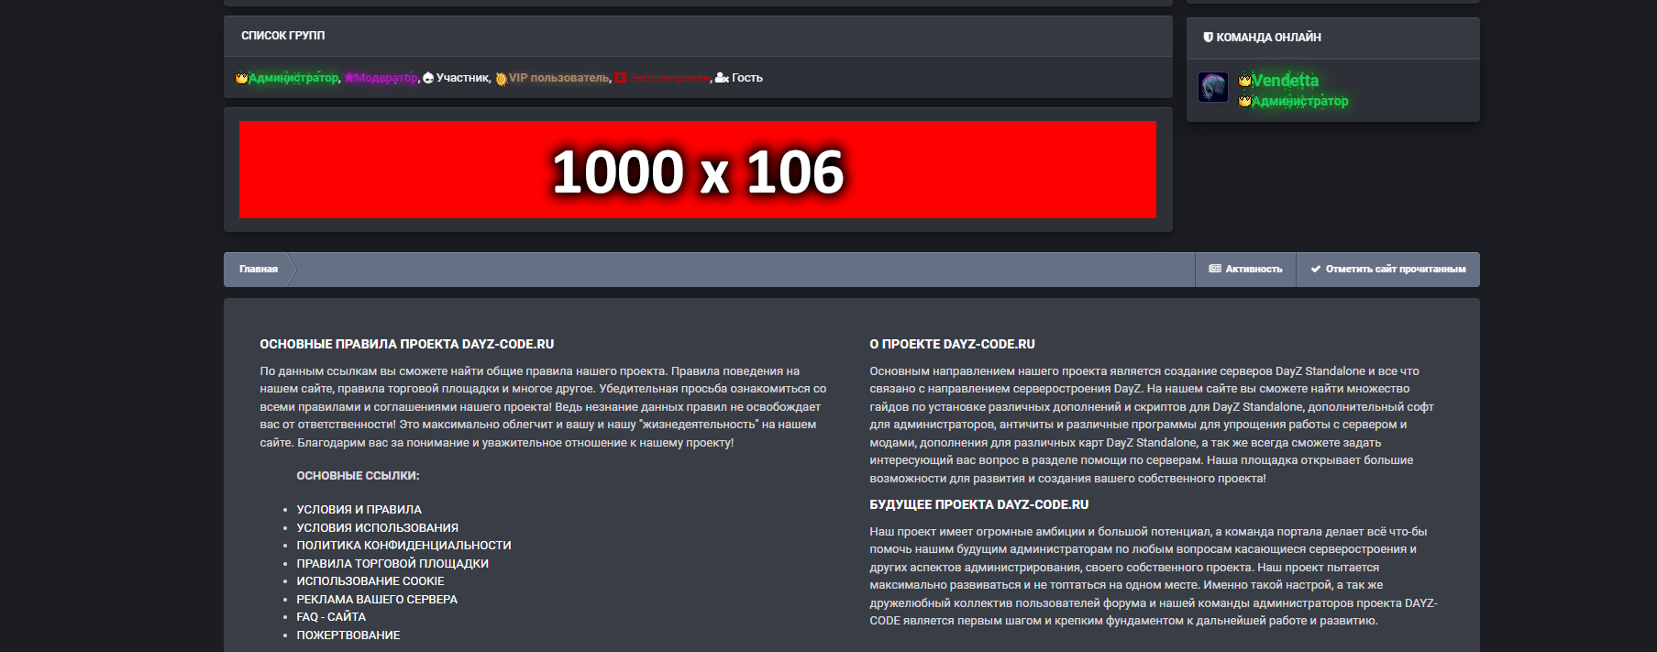Click the user icon before Участник
Viewport: 1657px width, 652px height.
click(x=428, y=78)
